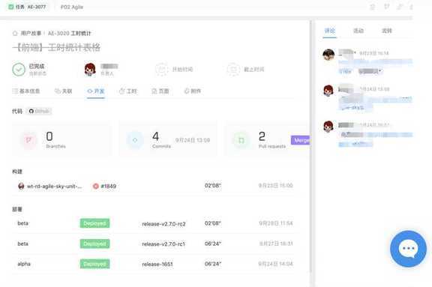Click the Deployed badge for release-v2.7.0-rc2
This screenshot has width=432, height=287.
point(94,223)
